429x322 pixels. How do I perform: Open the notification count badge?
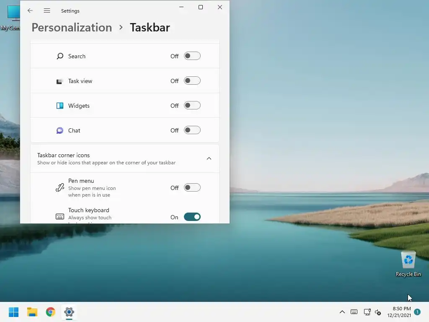pos(417,312)
